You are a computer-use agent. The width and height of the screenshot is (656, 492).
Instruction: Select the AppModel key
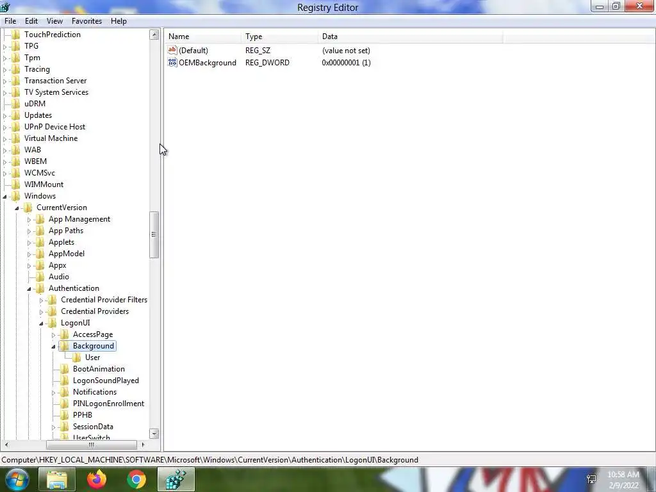67,254
